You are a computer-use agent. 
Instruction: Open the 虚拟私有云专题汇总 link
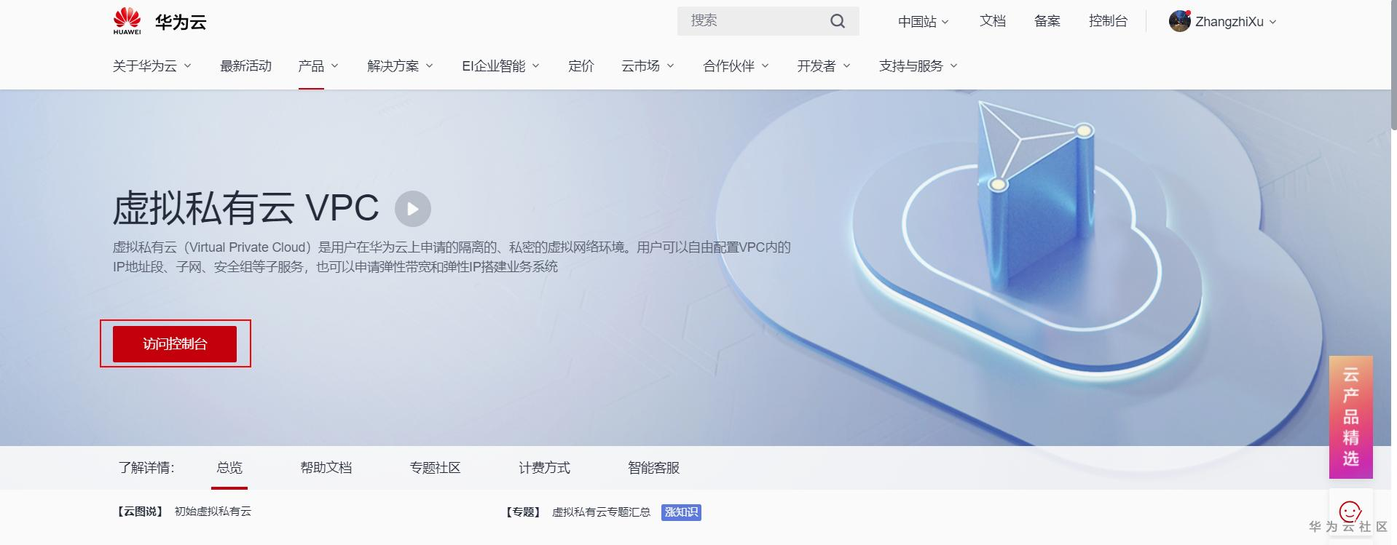602,512
